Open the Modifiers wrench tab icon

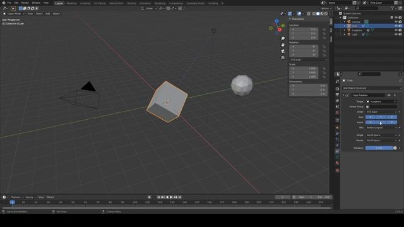(x=337, y=134)
